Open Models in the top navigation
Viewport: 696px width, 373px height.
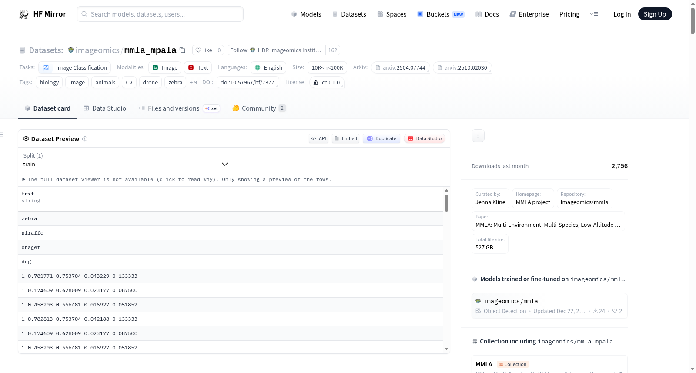(306, 14)
